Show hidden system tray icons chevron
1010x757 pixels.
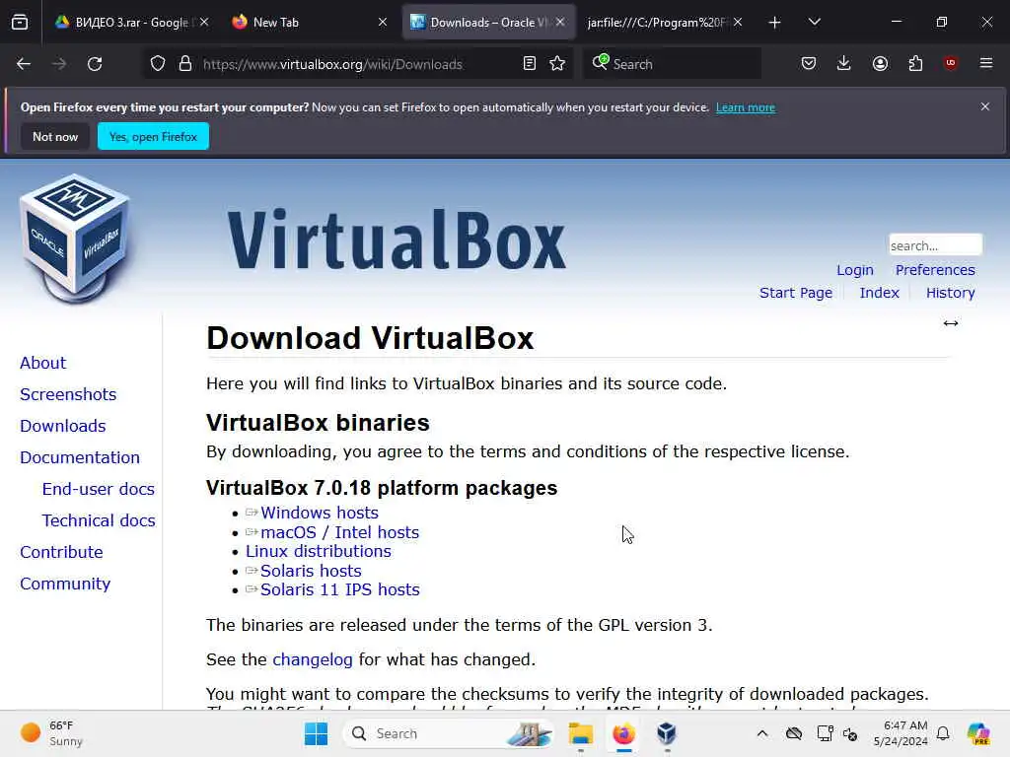(762, 733)
